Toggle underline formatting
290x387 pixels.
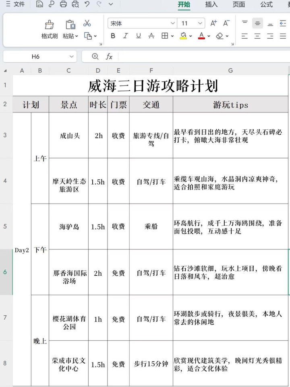138,36
